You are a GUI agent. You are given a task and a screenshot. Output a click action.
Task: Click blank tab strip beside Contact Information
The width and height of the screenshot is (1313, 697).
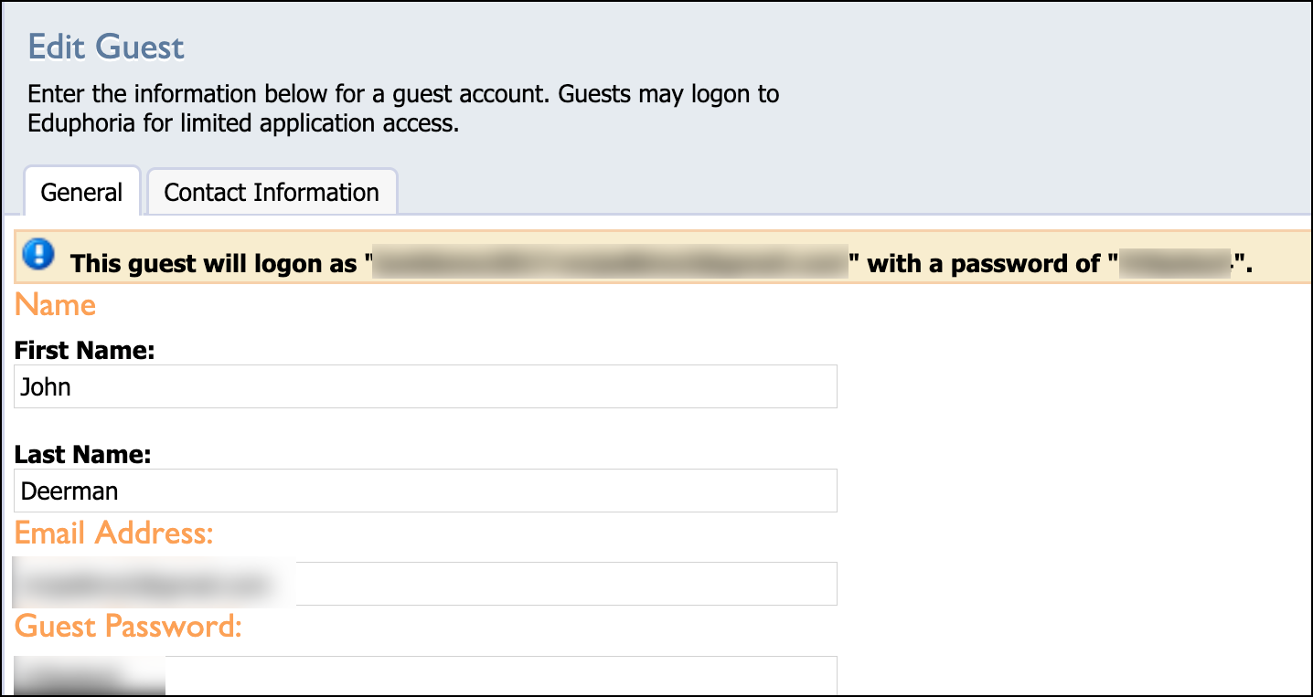point(850,192)
